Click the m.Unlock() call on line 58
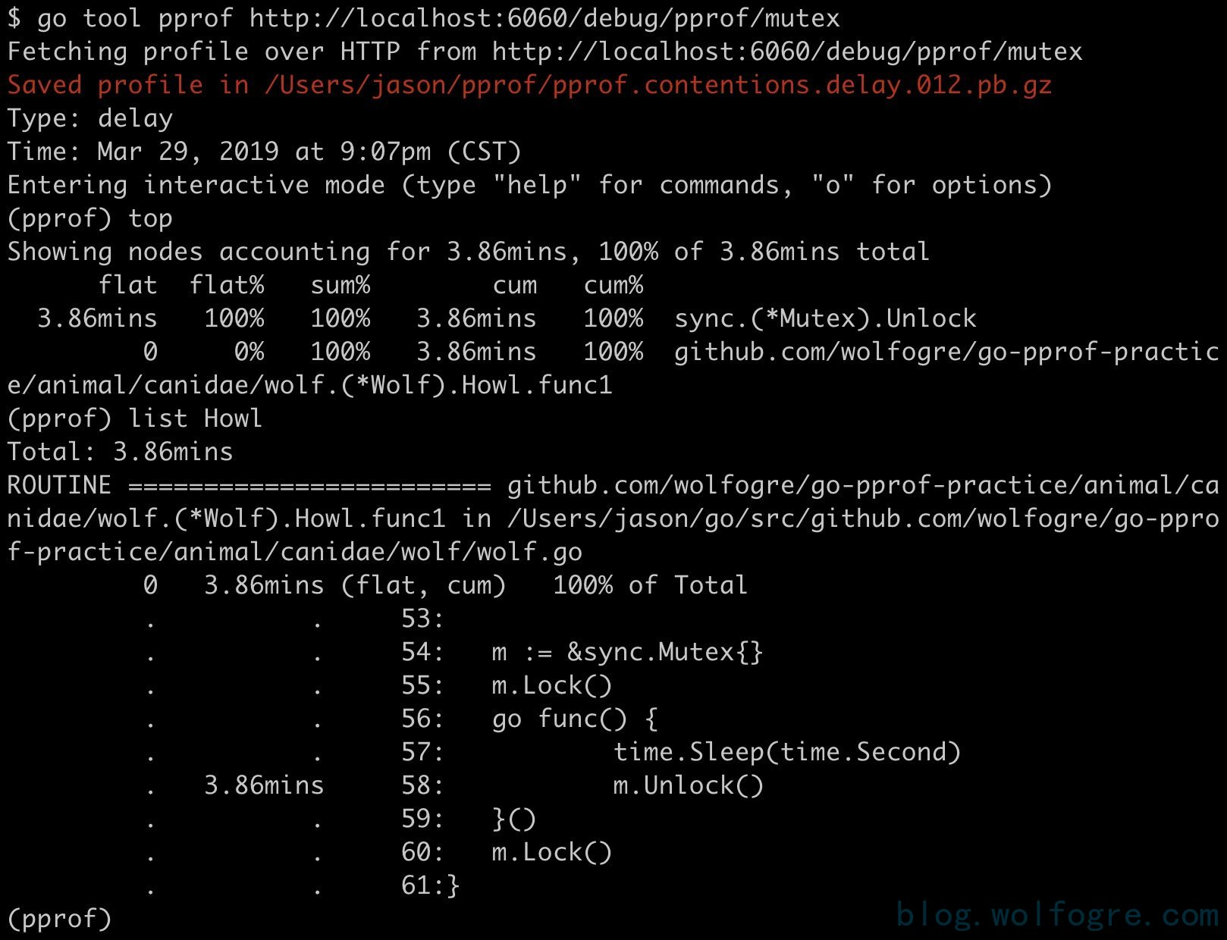This screenshot has width=1227, height=940. 688,785
